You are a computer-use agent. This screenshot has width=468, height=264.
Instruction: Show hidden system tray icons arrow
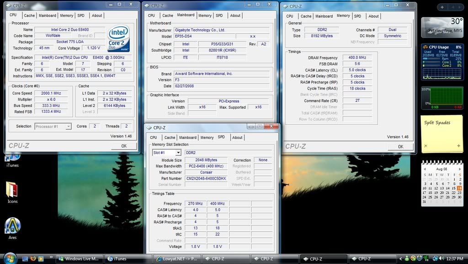tap(401, 259)
